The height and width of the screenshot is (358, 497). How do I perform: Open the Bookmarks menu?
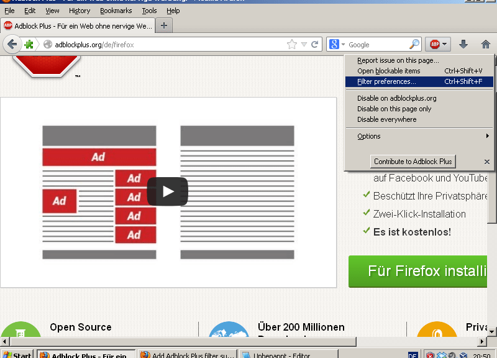pos(116,11)
